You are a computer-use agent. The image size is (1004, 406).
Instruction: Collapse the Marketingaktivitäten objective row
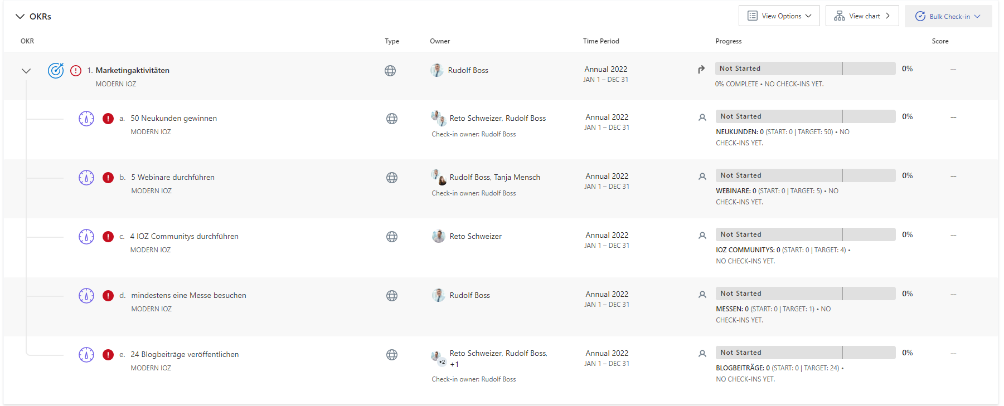tap(26, 71)
